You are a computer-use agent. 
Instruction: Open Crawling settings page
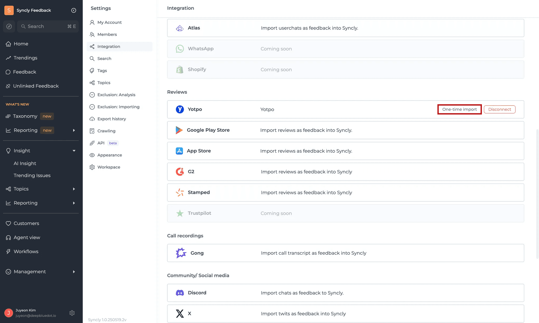[119, 131]
